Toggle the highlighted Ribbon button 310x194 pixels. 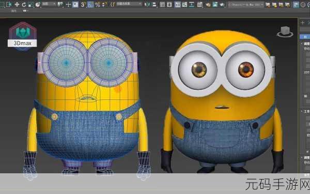click(178, 5)
